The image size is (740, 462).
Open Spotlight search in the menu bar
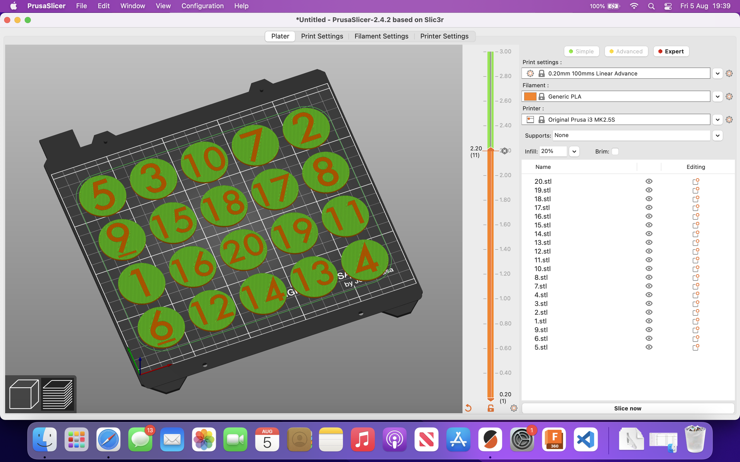point(651,6)
